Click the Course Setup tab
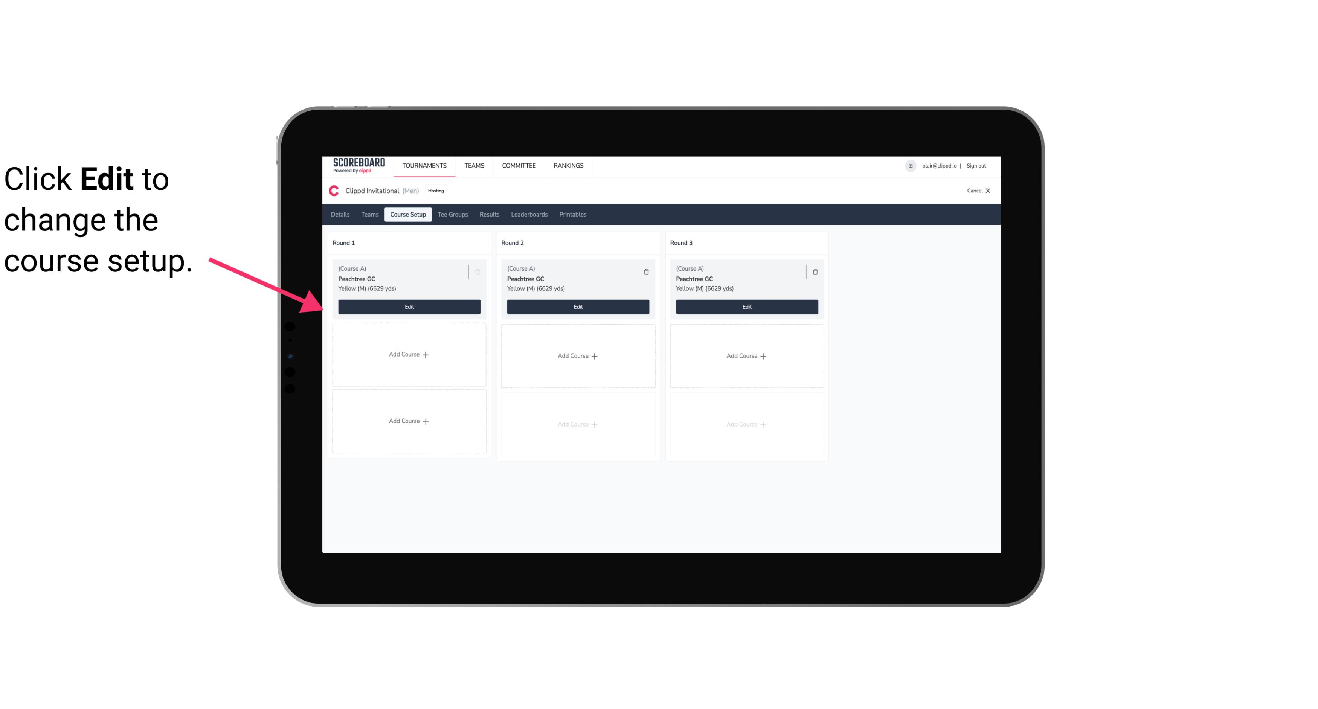This screenshot has height=709, width=1318. [x=407, y=215]
